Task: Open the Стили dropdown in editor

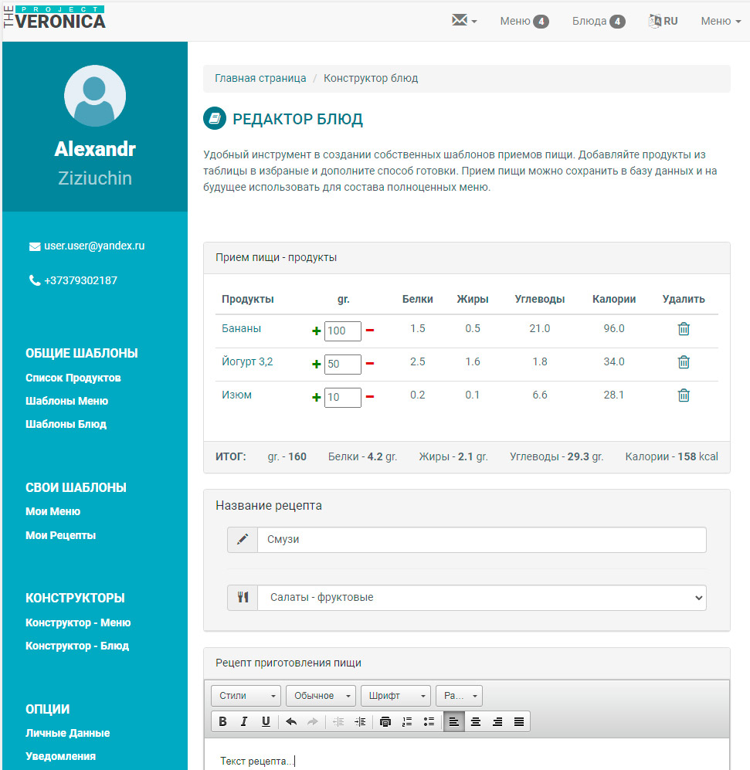Action: pos(246,696)
